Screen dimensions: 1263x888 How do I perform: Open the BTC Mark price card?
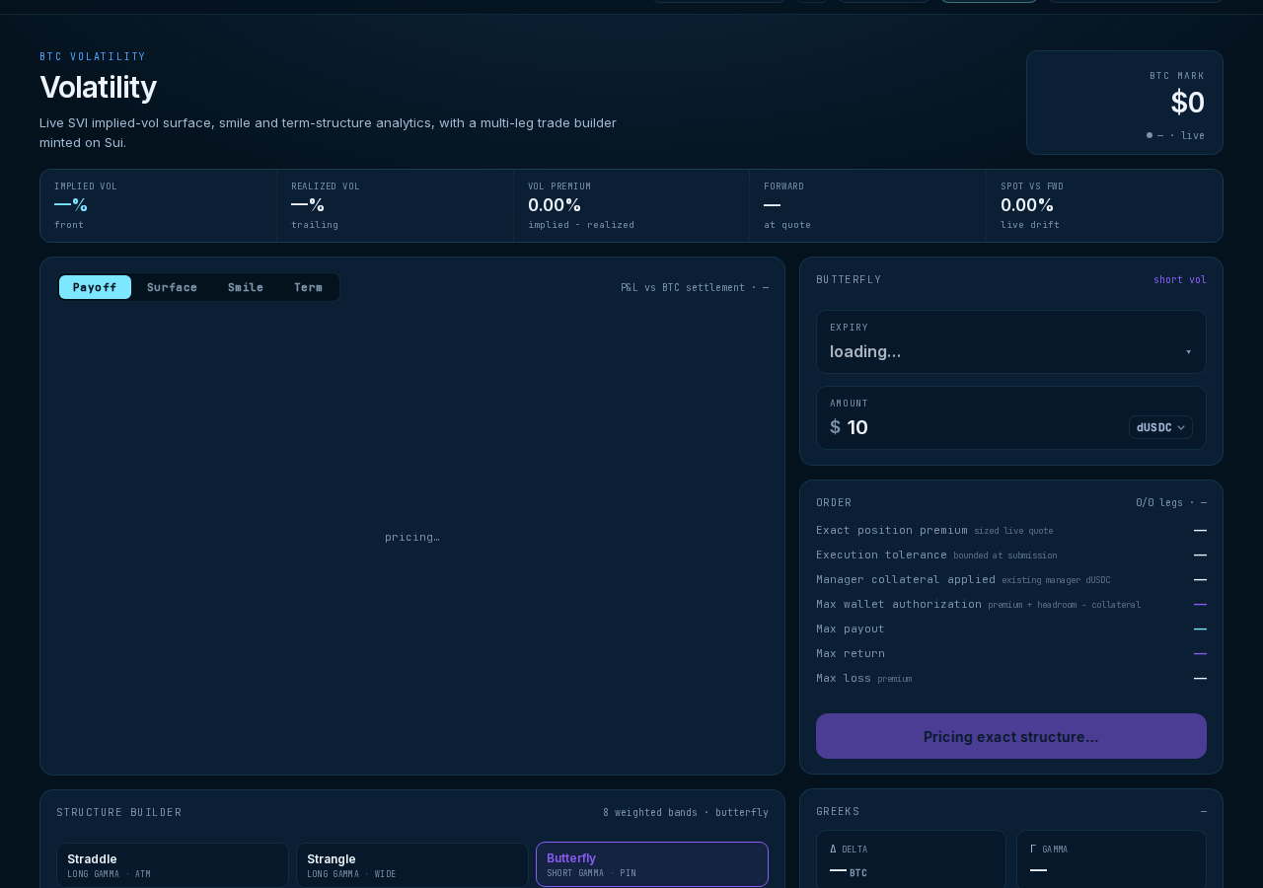(1125, 103)
